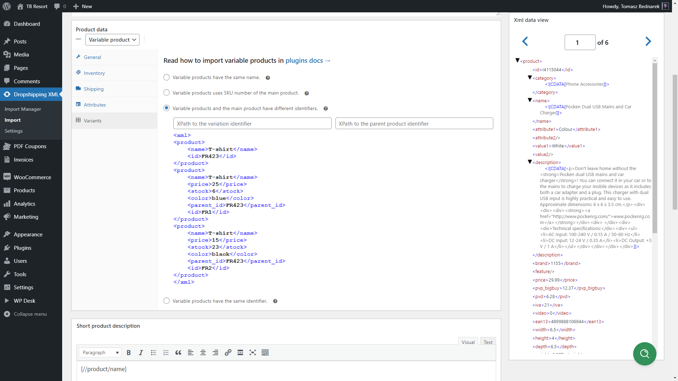The height and width of the screenshot is (381, 678).
Task: Click the XML data view scrollbar
Action: (x=655, y=148)
